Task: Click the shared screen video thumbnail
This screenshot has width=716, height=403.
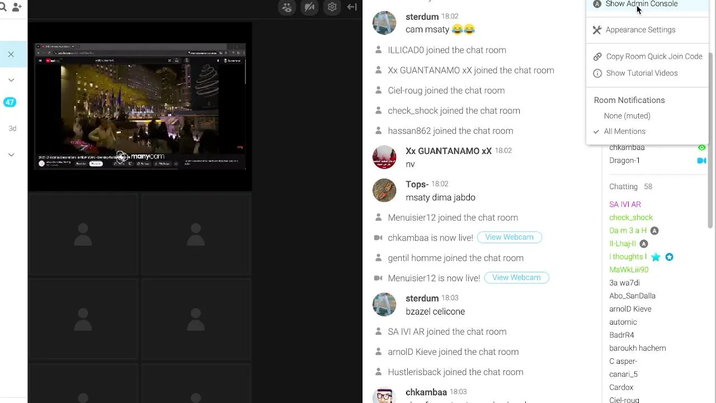Action: click(140, 106)
